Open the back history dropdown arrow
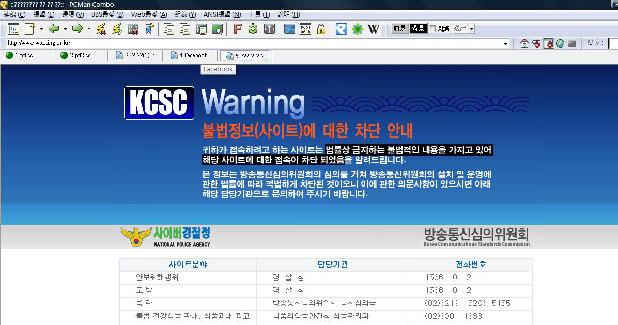This screenshot has width=618, height=325. click(x=65, y=29)
